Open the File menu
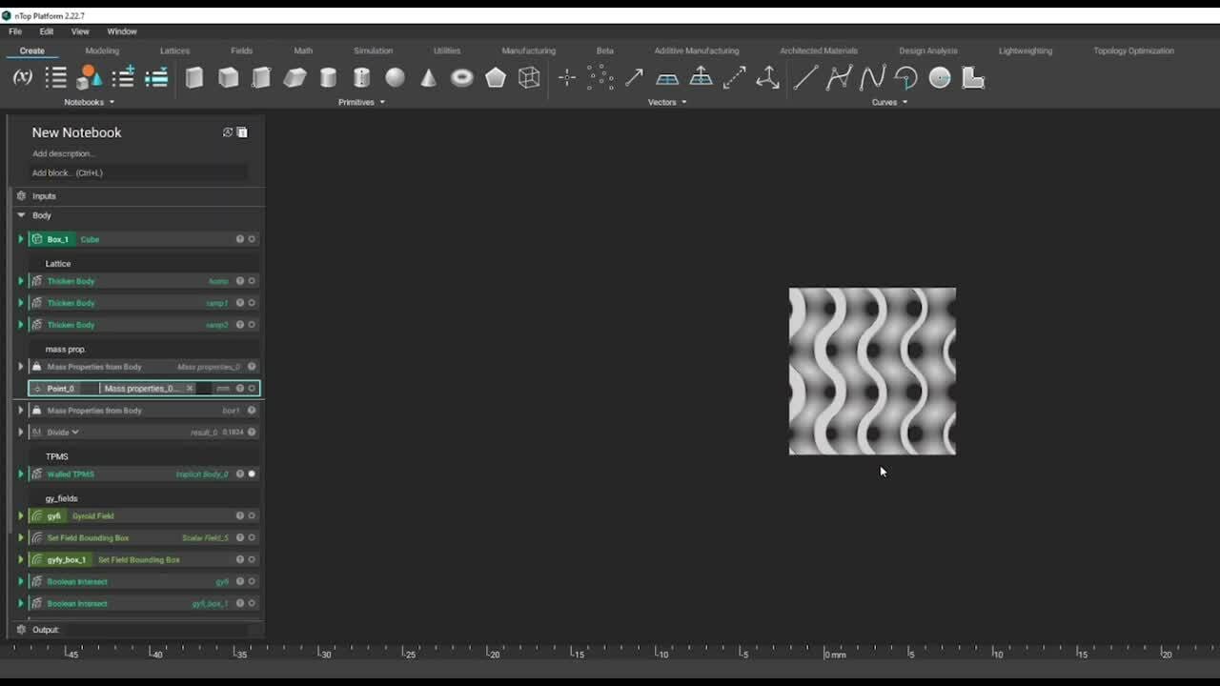This screenshot has width=1220, height=686. [15, 31]
